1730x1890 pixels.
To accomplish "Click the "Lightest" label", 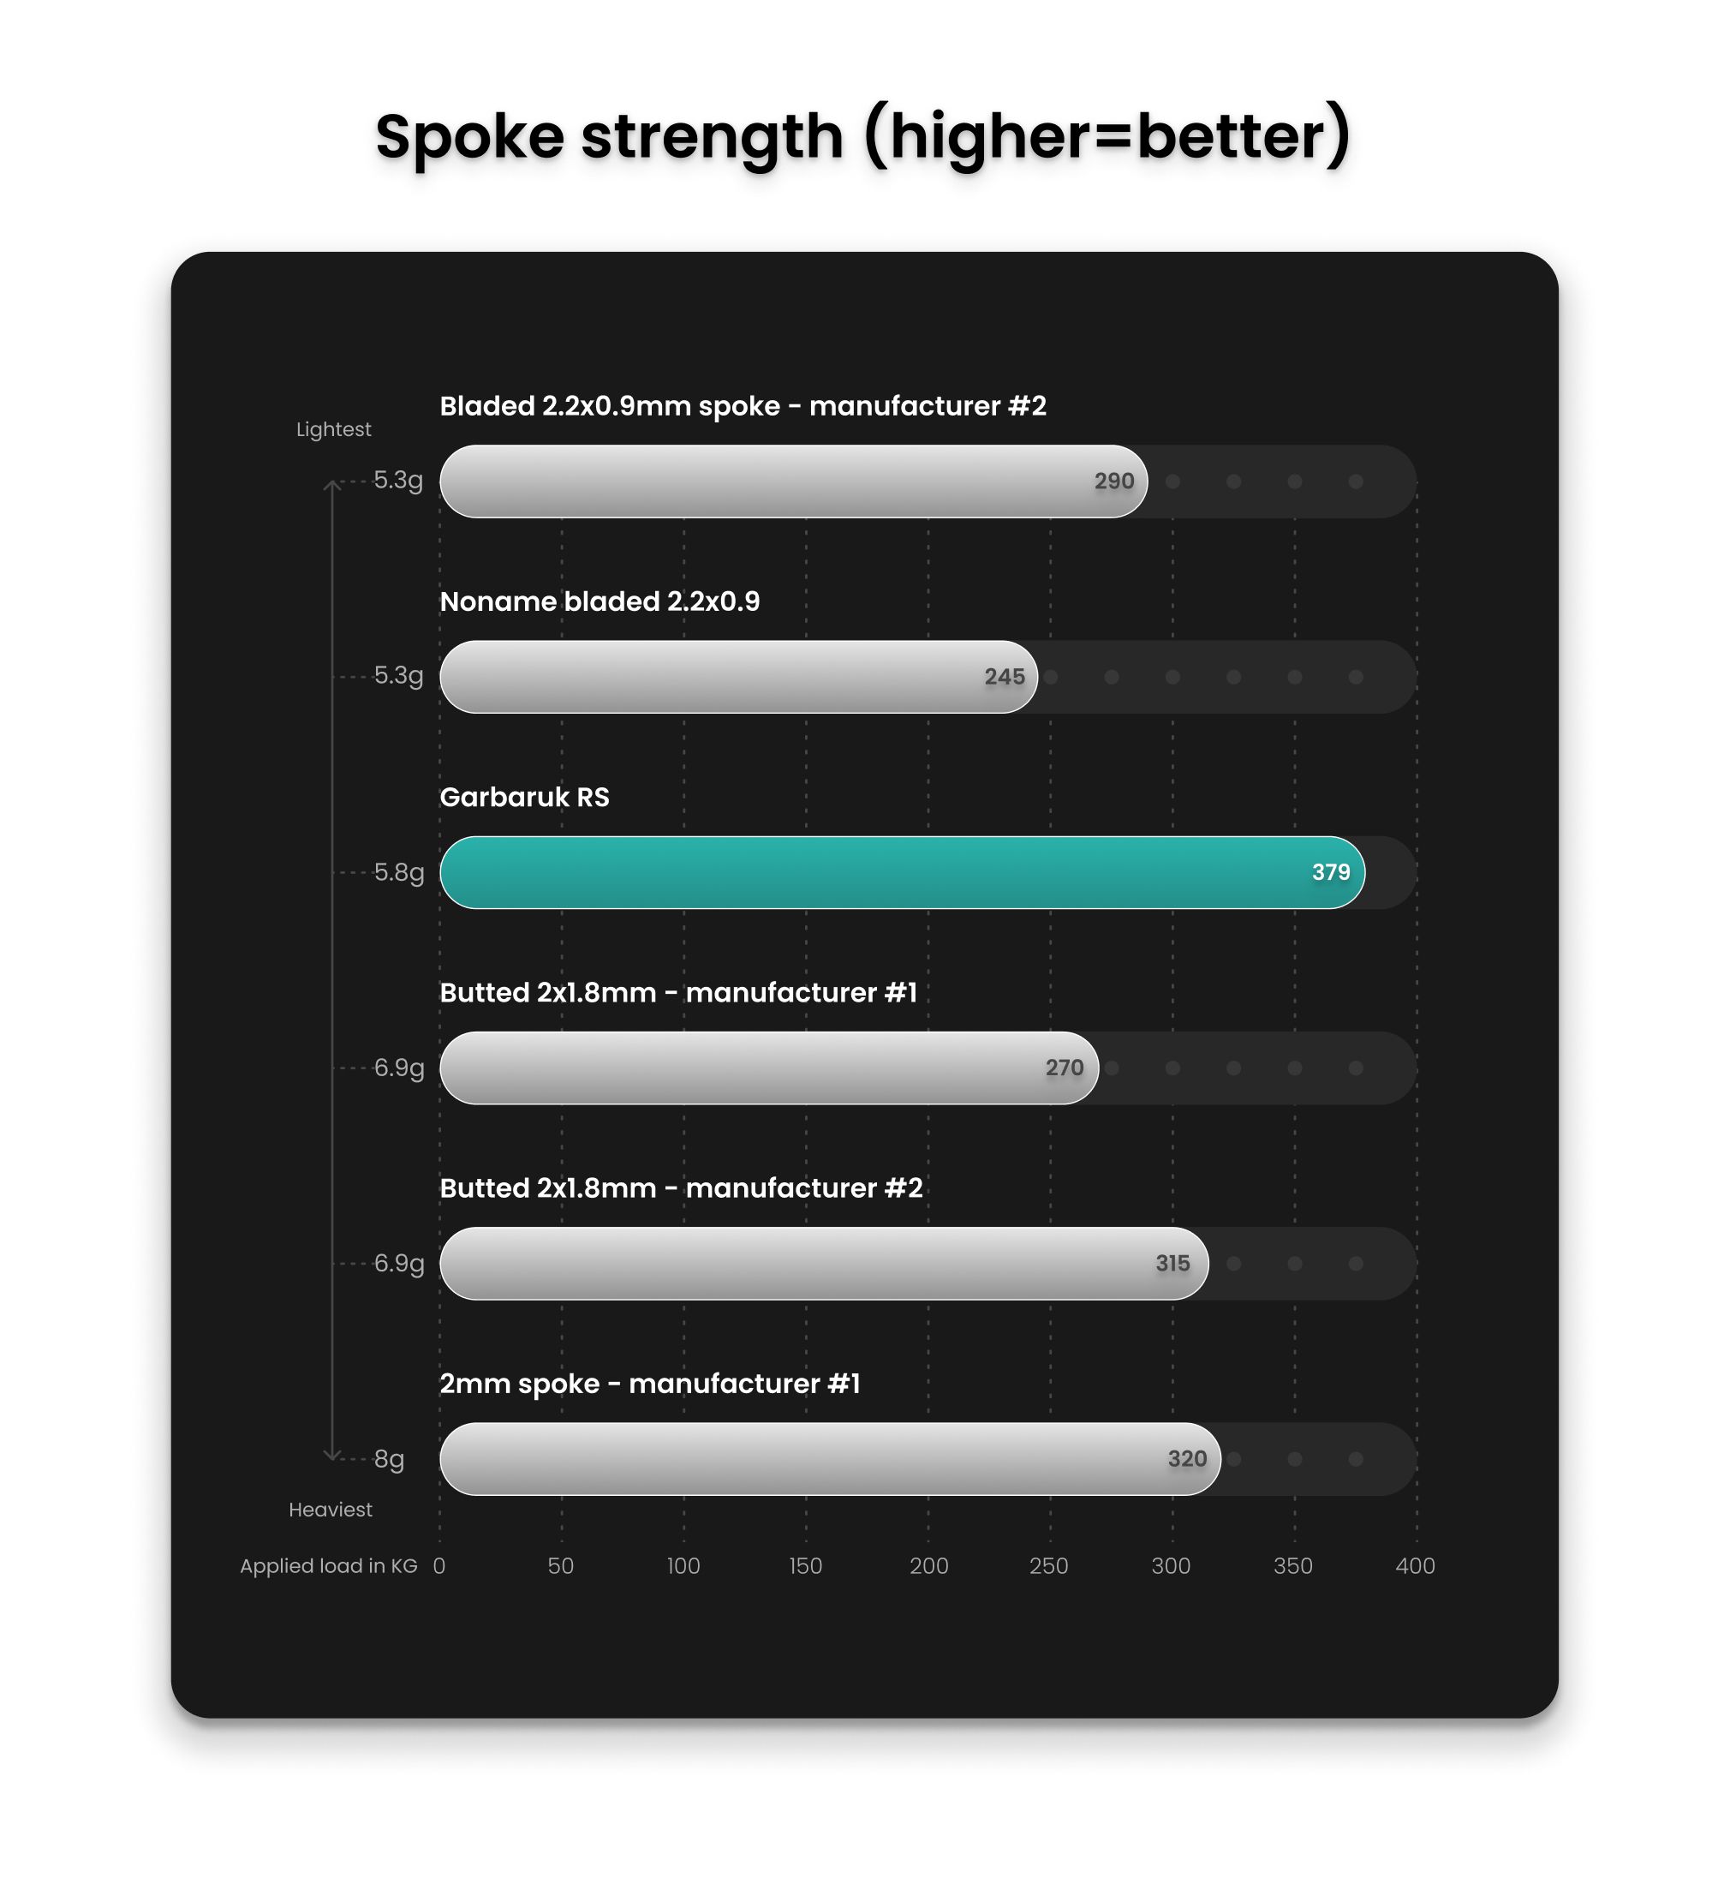I will [x=334, y=429].
